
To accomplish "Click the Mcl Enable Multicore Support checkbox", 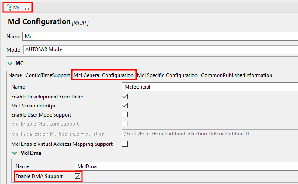I will pyautogui.click(x=125, y=124).
